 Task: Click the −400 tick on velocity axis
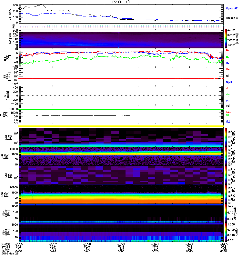click(14, 104)
